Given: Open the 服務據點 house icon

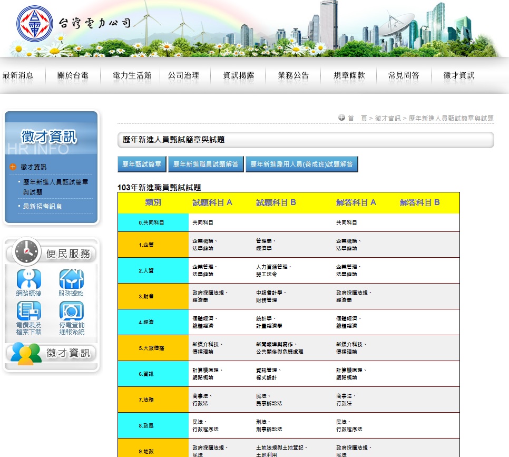Looking at the screenshot, I should (x=72, y=279).
